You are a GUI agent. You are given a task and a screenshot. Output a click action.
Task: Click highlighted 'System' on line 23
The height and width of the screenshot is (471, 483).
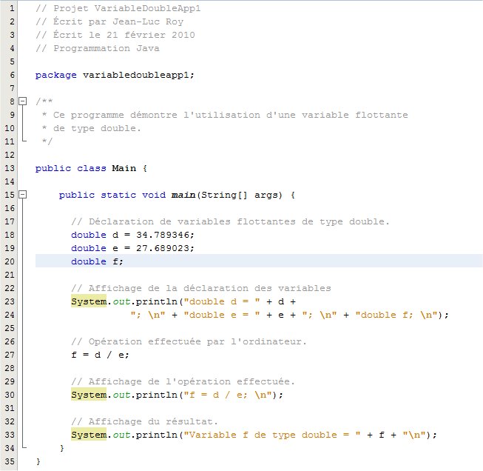tap(89, 301)
